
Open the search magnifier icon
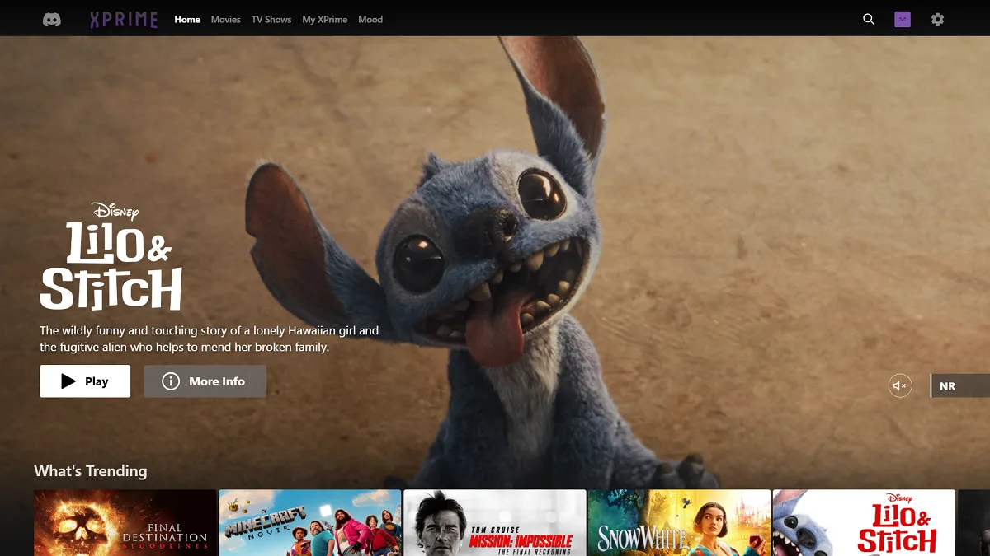(x=869, y=19)
